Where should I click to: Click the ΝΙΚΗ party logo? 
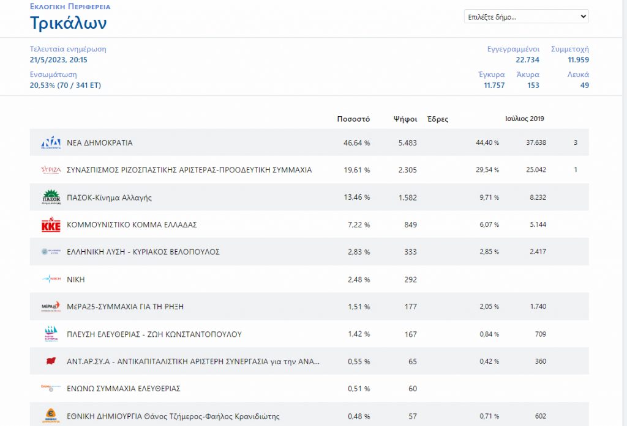[50, 279]
